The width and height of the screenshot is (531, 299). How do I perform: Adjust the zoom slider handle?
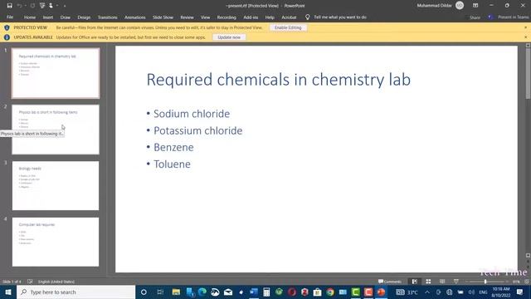pyautogui.click(x=485, y=282)
